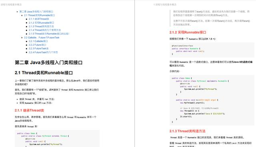Click the paragraph '接着我们来看一下 Runnable 接口'
256x147 pixels.
coord(193,39)
